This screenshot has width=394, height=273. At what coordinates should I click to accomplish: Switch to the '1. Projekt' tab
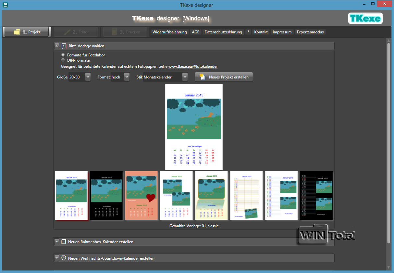27,32
